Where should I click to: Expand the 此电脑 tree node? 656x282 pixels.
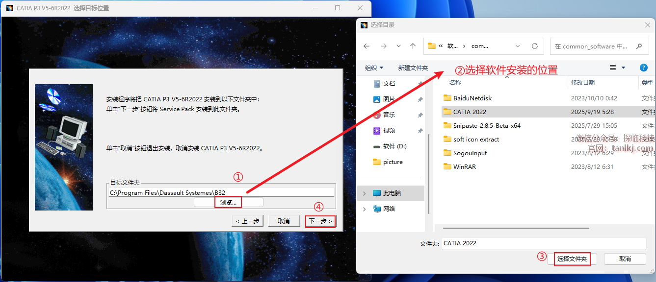pos(364,193)
